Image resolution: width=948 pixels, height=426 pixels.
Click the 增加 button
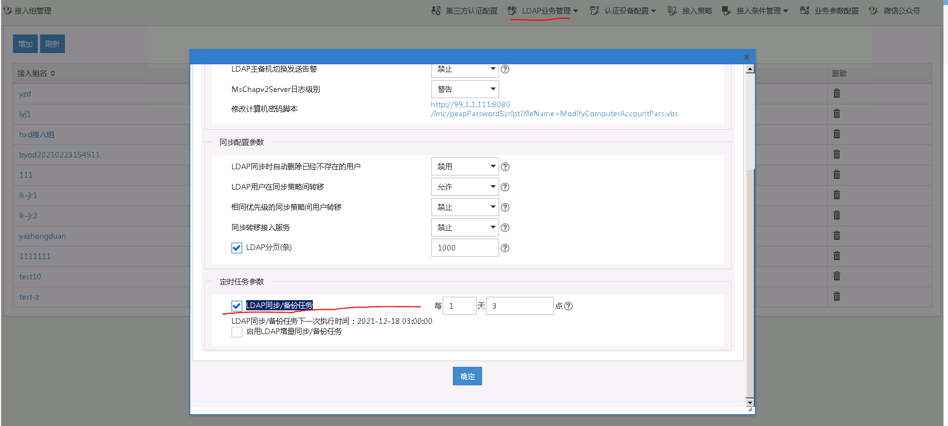[x=25, y=44]
